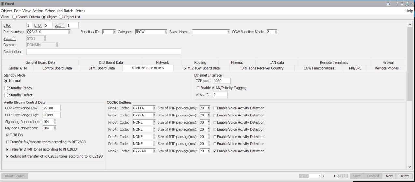Switch to the General Board Data tab
The height and width of the screenshot is (182, 415).
tap(40, 62)
